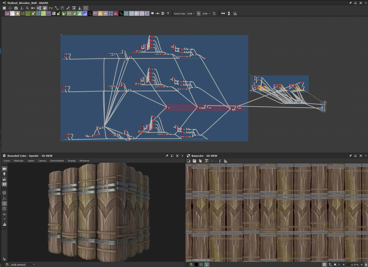Viewport: 368px width, 267px height.
Task: Click the clean graph broom icon
Action: click(x=80, y=8)
